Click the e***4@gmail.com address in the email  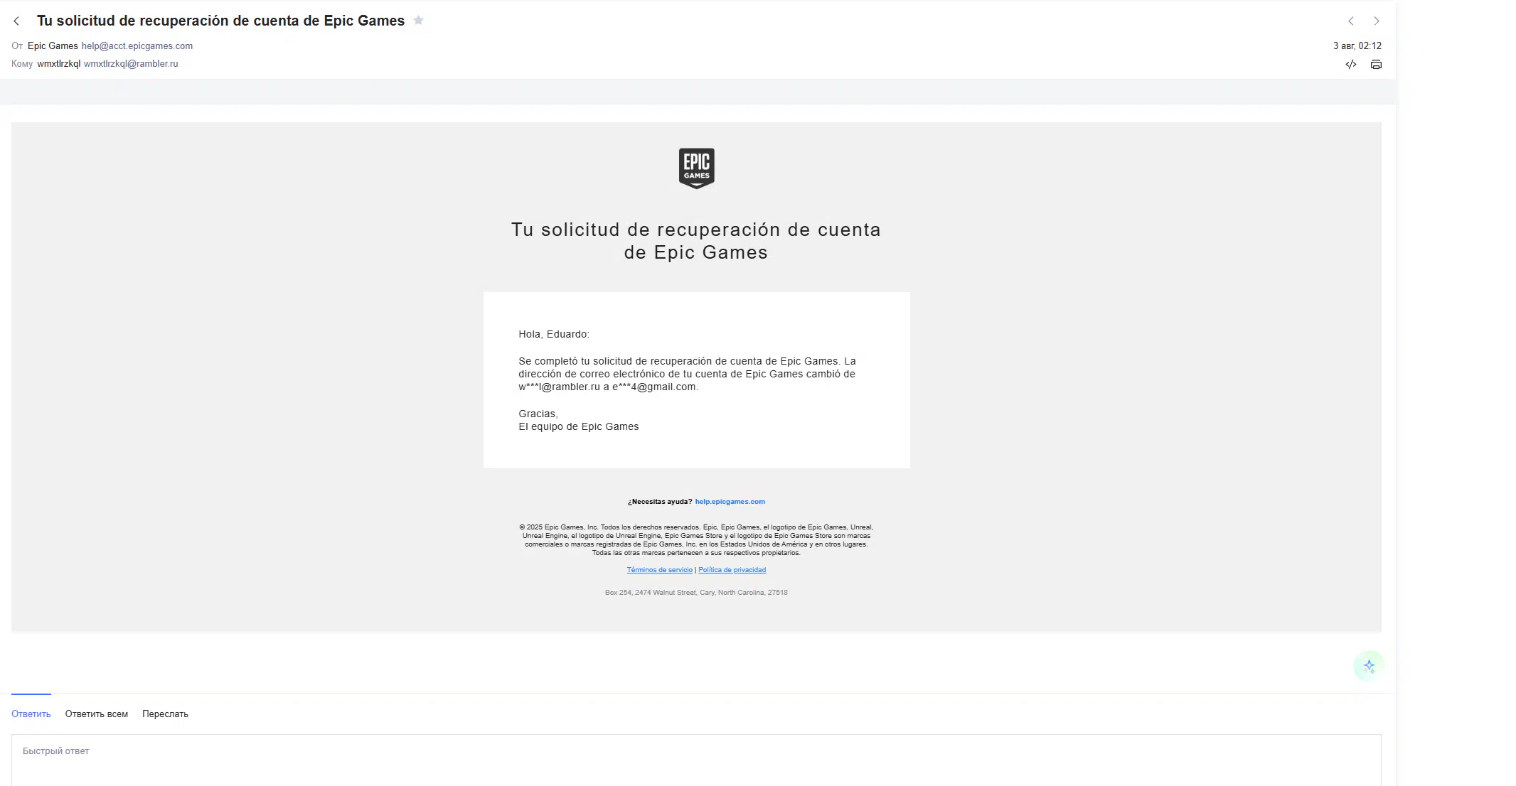pyautogui.click(x=654, y=387)
